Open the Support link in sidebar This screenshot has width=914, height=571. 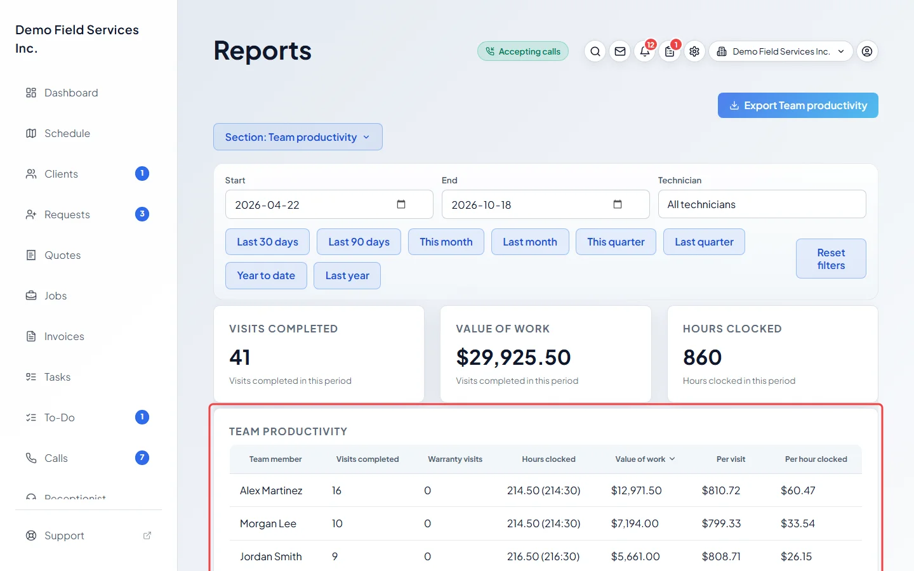coord(88,535)
